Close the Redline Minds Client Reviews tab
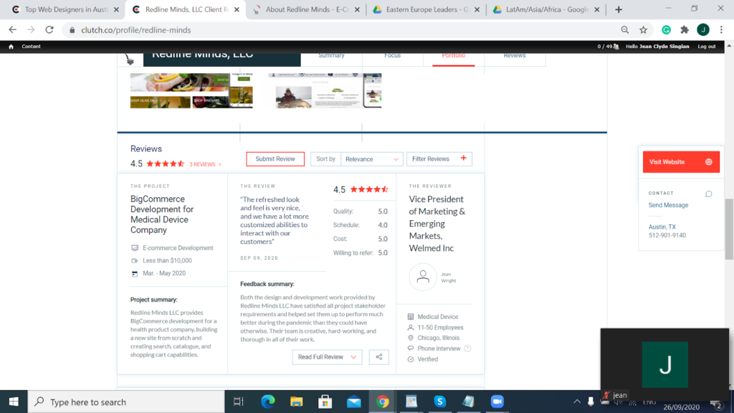The height and width of the screenshot is (413, 734). [x=237, y=9]
